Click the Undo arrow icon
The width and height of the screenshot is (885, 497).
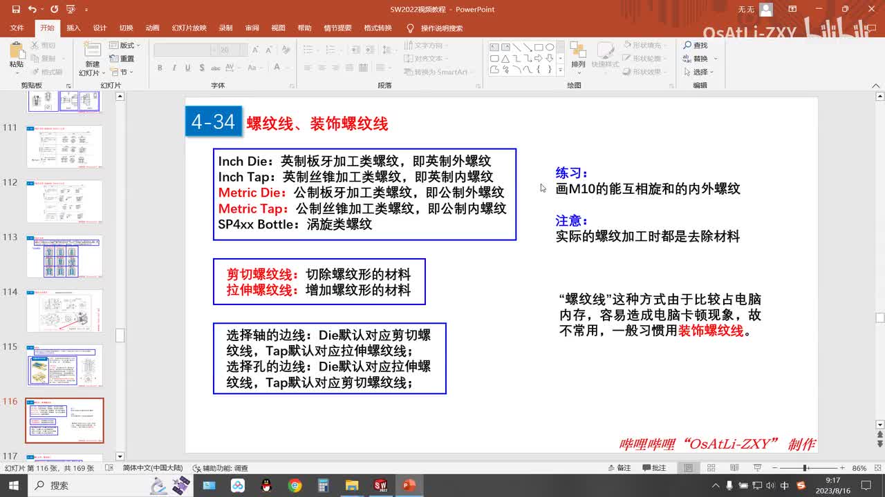32,10
